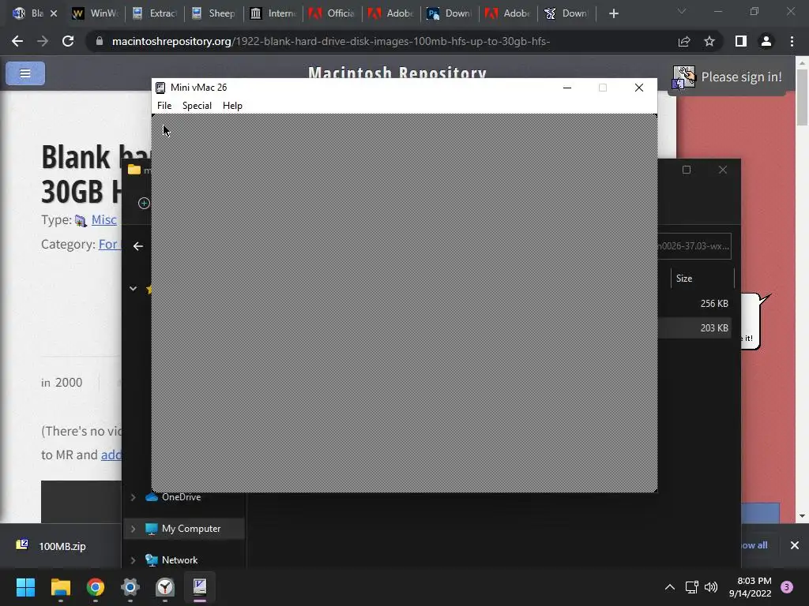
Task: Click the page vertical scrollbar thumb
Action: (803, 97)
